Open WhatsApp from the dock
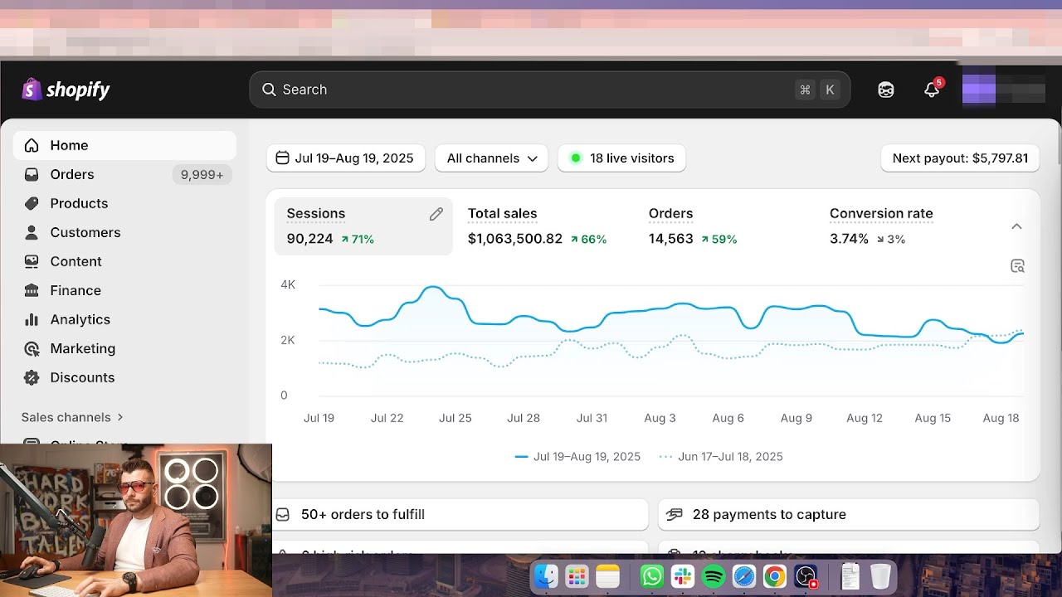This screenshot has height=597, width=1062. [x=652, y=576]
